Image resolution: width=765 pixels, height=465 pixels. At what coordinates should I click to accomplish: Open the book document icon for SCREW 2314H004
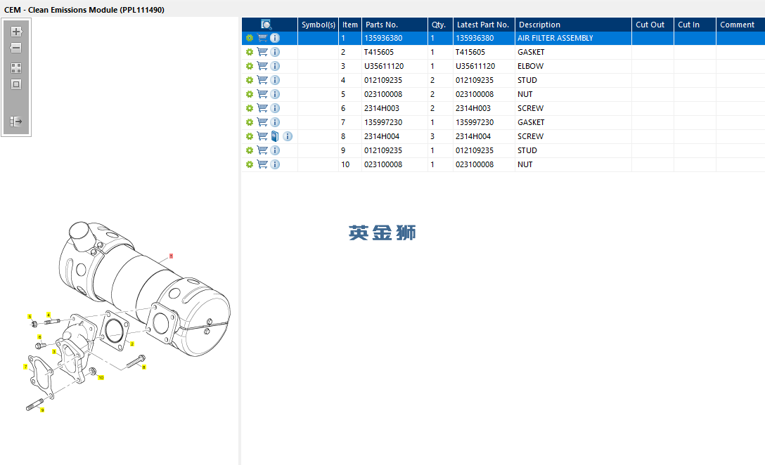coord(275,136)
